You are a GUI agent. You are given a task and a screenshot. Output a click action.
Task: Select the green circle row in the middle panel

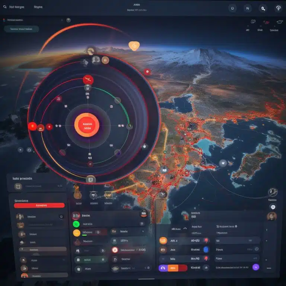click(x=109, y=224)
